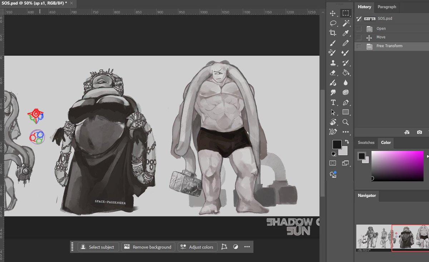Select the Pencil tool
The width and height of the screenshot is (429, 262).
click(x=345, y=43)
